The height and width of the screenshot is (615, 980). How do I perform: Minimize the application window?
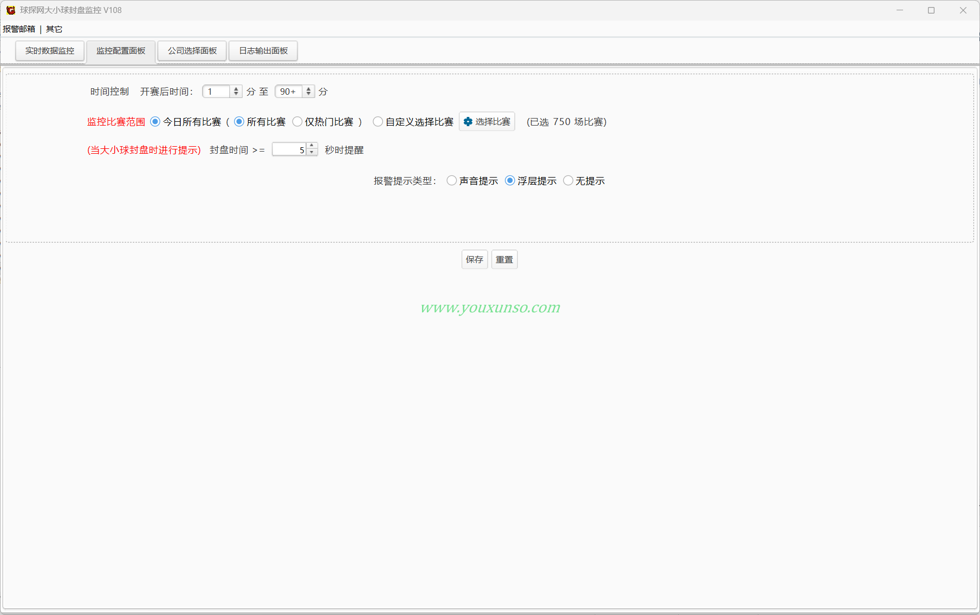pyautogui.click(x=900, y=10)
